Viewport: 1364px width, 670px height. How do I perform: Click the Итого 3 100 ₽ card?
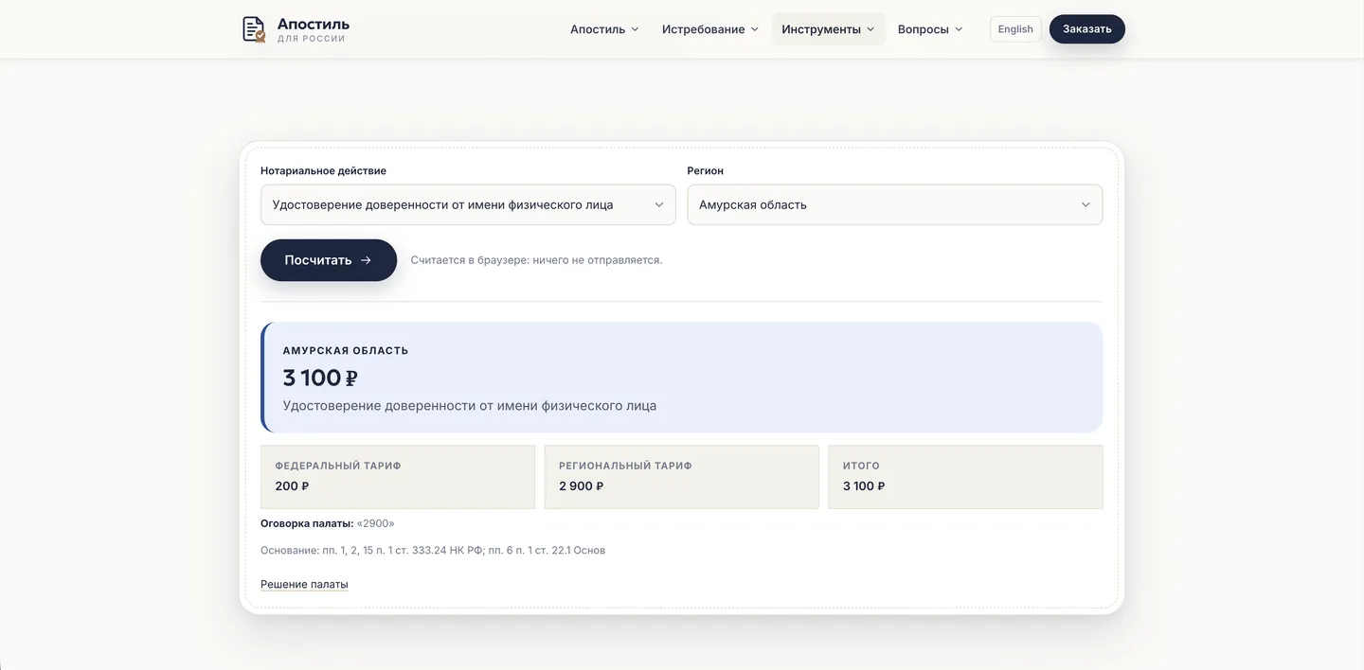click(966, 477)
